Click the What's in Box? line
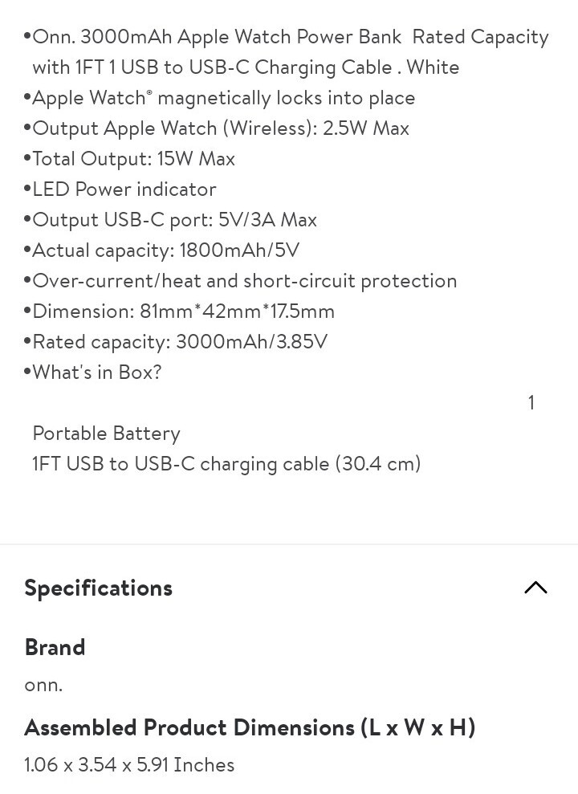The width and height of the screenshot is (578, 794). pyautogui.click(x=96, y=373)
